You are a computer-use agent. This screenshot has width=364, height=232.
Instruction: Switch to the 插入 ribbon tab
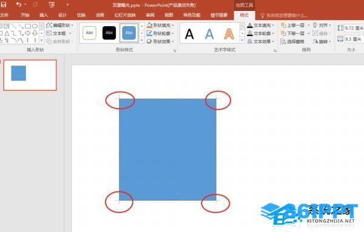tap(44, 15)
